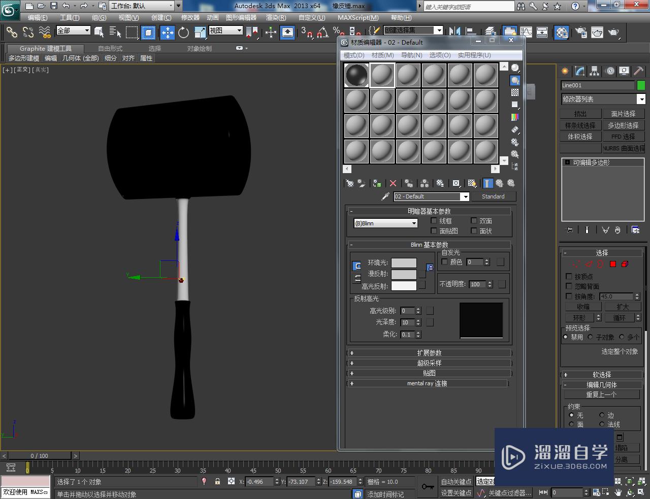Click the 重复上一个 button
Image resolution: width=650 pixels, height=499 pixels.
(602, 394)
